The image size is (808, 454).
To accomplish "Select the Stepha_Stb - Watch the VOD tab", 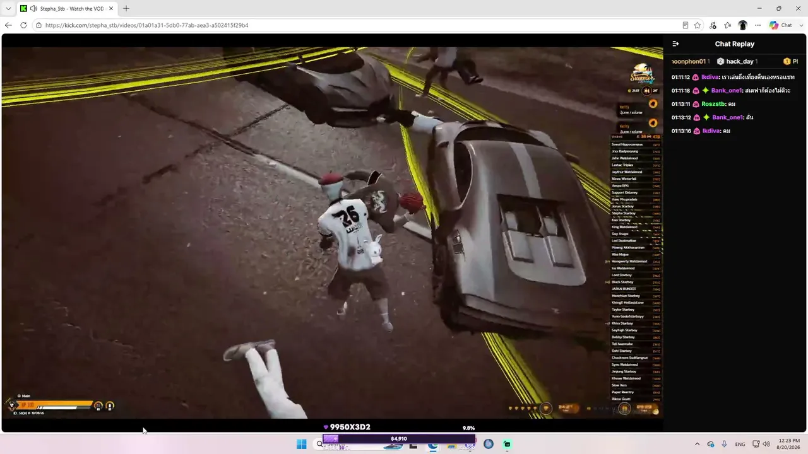I will pyautogui.click(x=68, y=9).
